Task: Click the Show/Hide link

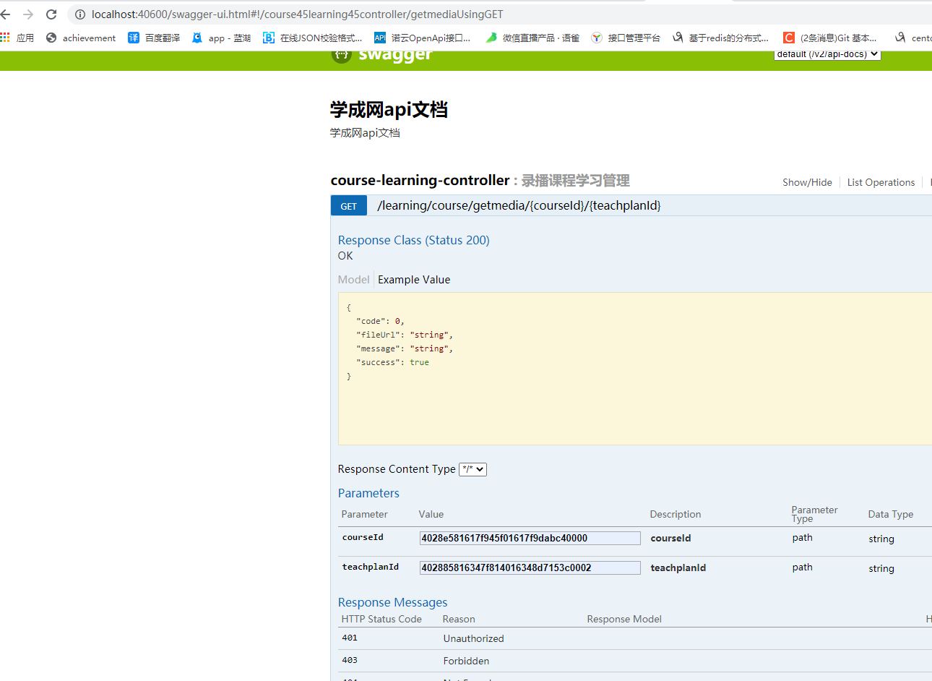Action: pos(807,182)
